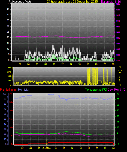Click the blue "Humidity" legend label

(23, 90)
